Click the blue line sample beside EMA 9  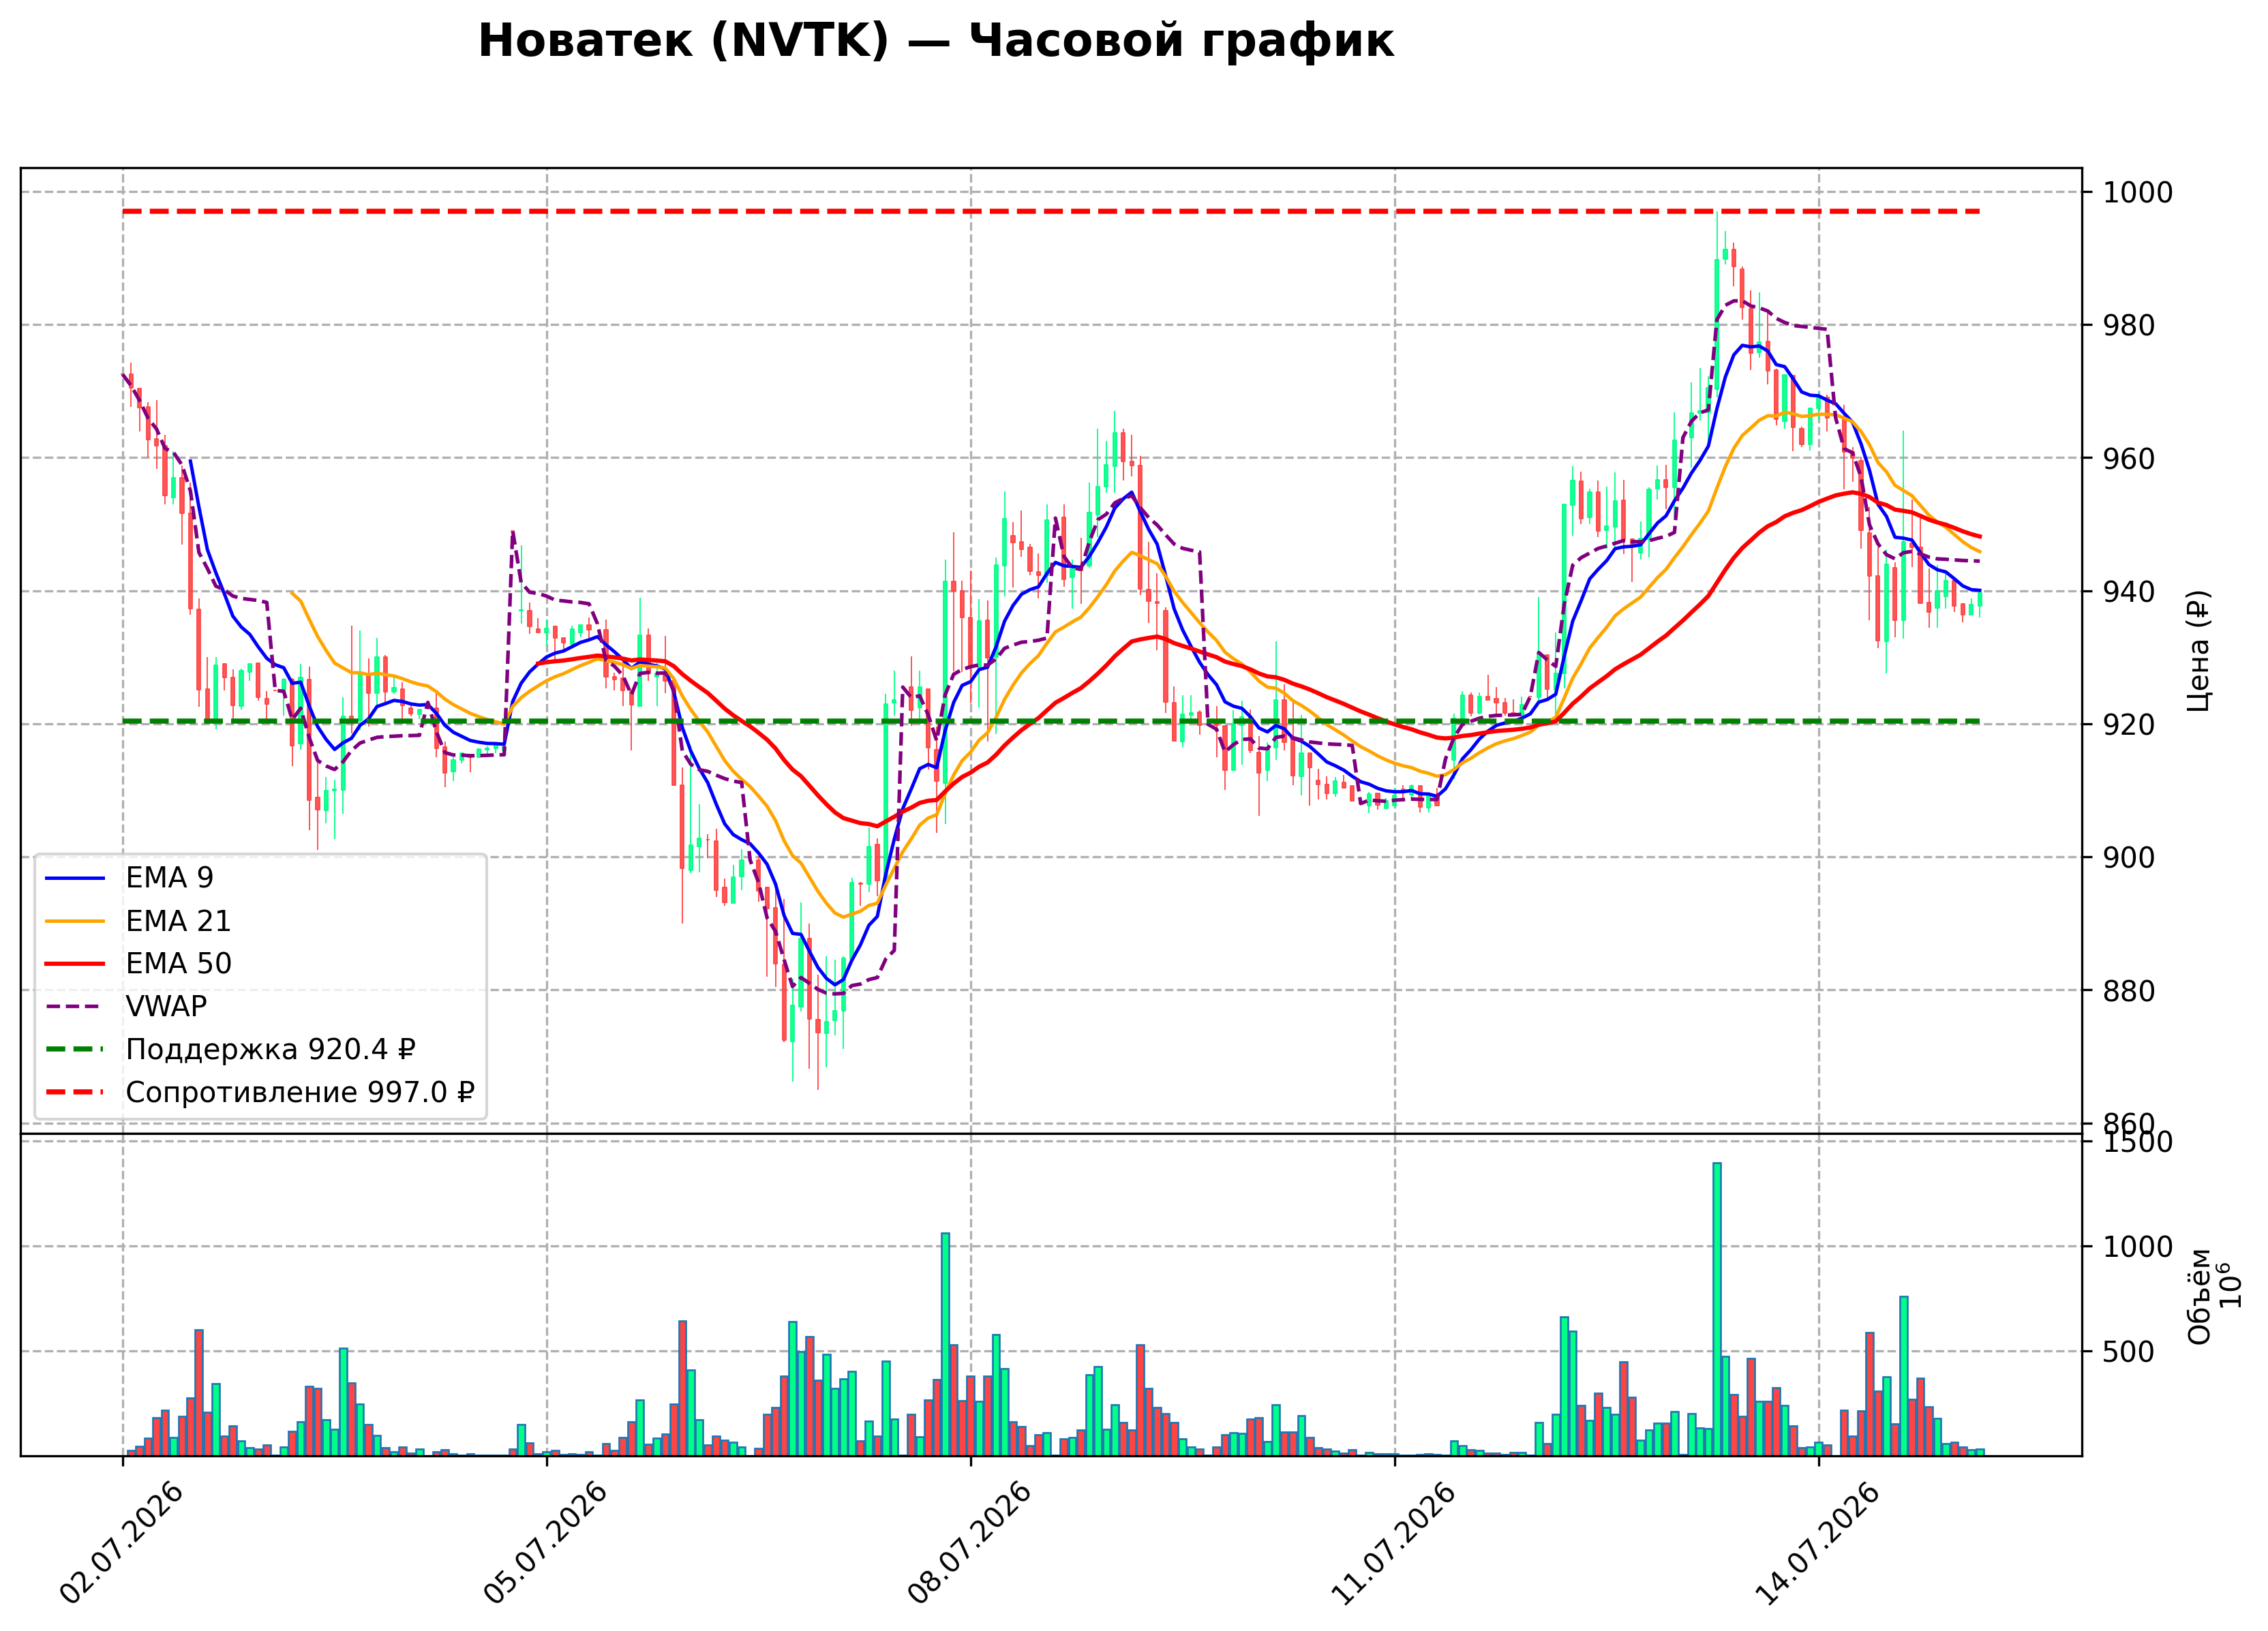pyautogui.click(x=75, y=878)
